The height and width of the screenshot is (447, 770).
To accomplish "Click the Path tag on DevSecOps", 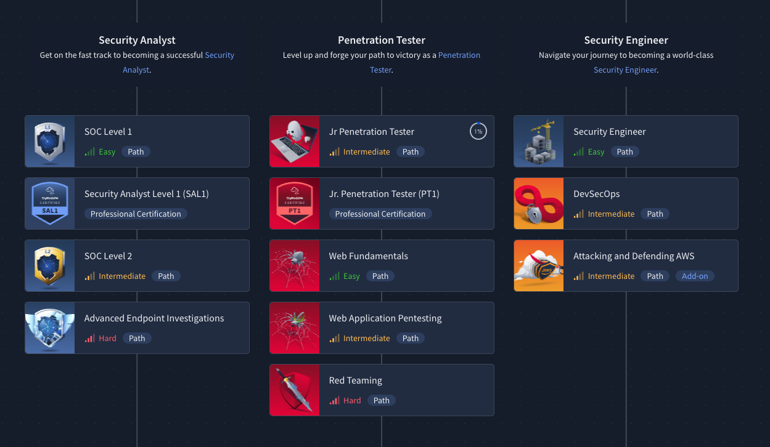I will coord(655,214).
